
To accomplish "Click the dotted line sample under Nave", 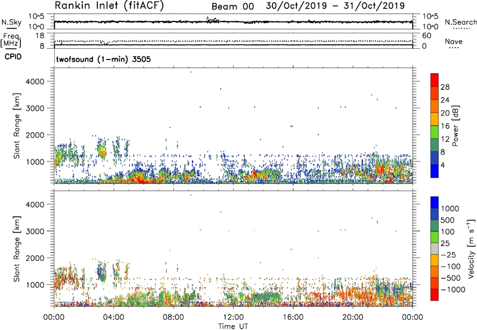I will click(454, 48).
